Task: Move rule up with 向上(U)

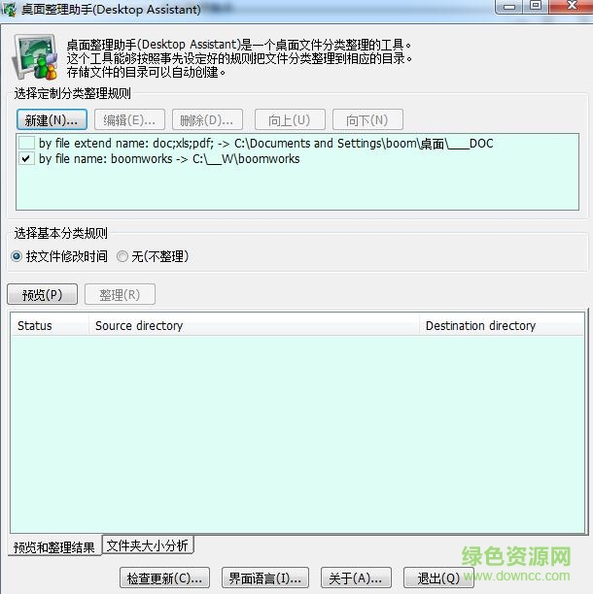Action: click(x=290, y=120)
